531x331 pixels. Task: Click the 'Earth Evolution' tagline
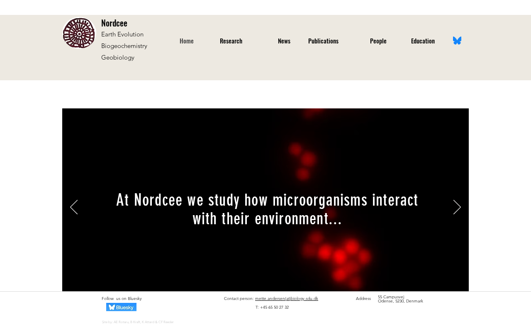tap(122, 34)
